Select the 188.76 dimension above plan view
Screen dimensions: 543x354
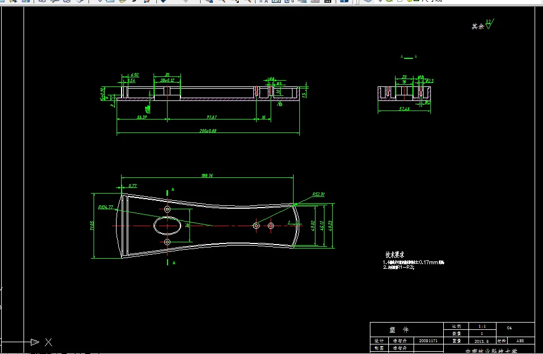(x=207, y=176)
